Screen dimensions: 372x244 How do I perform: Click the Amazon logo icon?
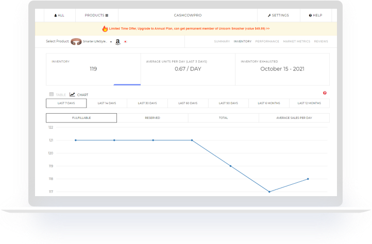tap(117, 42)
